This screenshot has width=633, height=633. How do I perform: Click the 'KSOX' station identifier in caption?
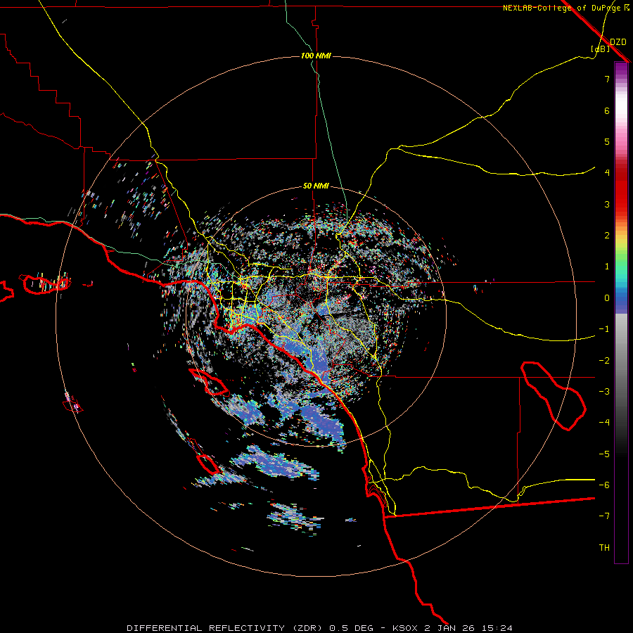[406, 628]
